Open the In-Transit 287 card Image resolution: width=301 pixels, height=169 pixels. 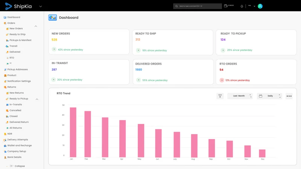click(x=89, y=72)
